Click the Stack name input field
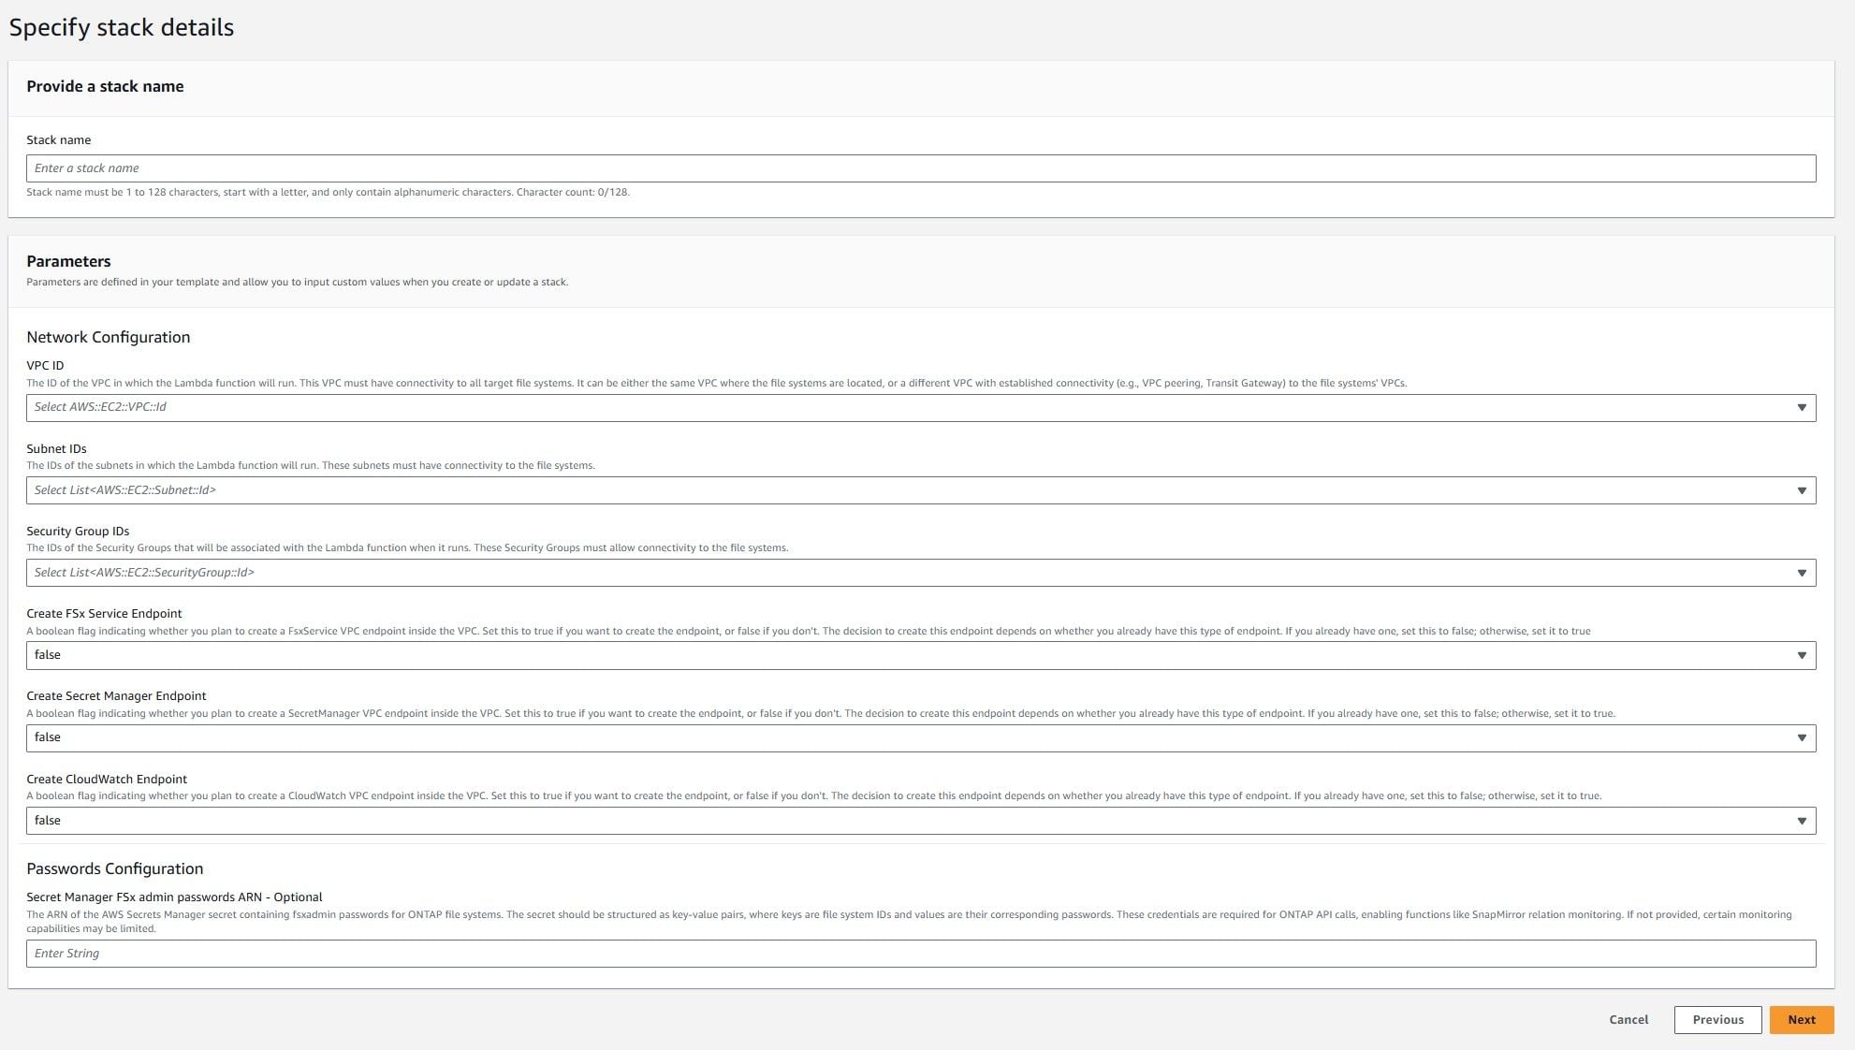This screenshot has width=1855, height=1050. click(921, 168)
